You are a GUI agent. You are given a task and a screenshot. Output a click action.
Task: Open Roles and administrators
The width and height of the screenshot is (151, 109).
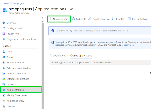(19, 68)
